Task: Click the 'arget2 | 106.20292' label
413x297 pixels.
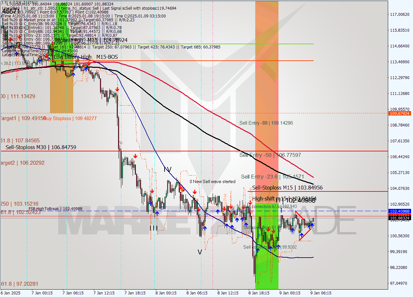Action: pyautogui.click(x=23, y=163)
